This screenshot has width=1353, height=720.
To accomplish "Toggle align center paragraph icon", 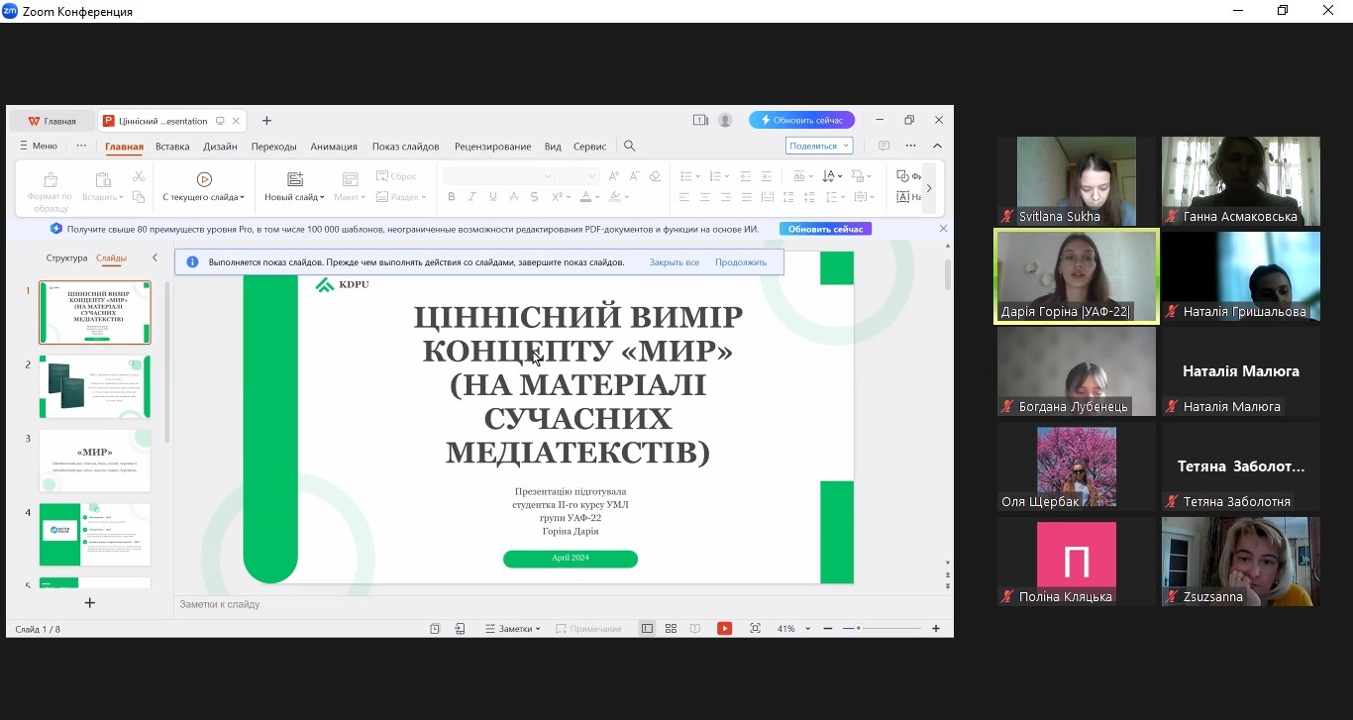I will click(x=704, y=197).
